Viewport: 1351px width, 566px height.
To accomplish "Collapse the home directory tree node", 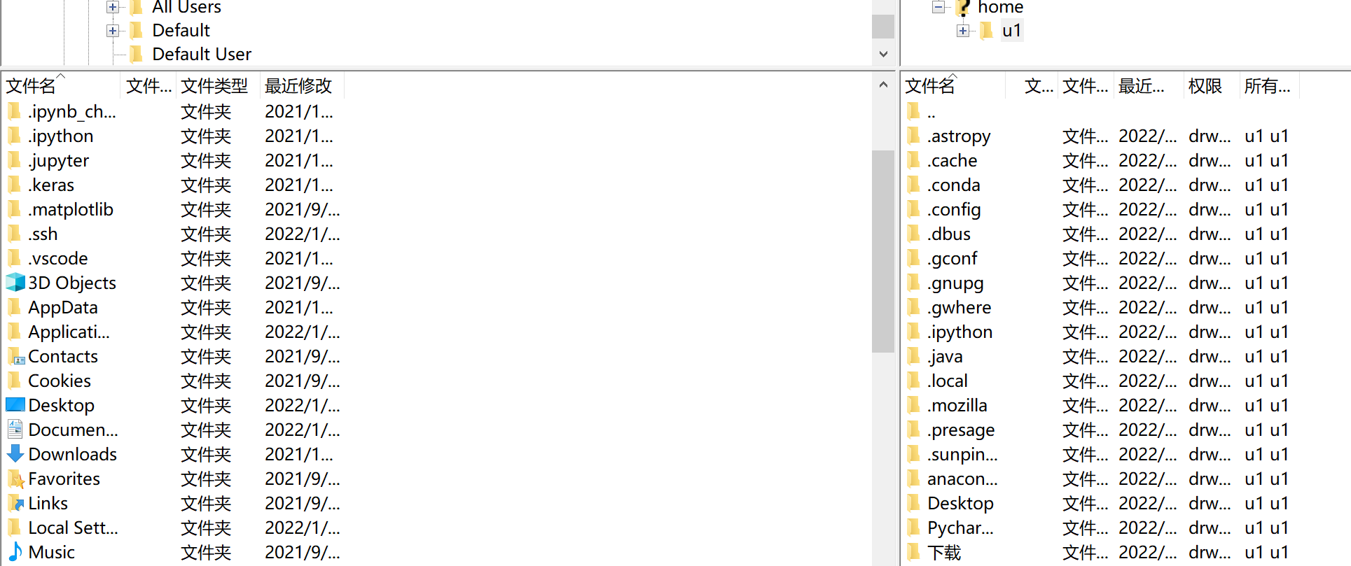I will point(938,7).
